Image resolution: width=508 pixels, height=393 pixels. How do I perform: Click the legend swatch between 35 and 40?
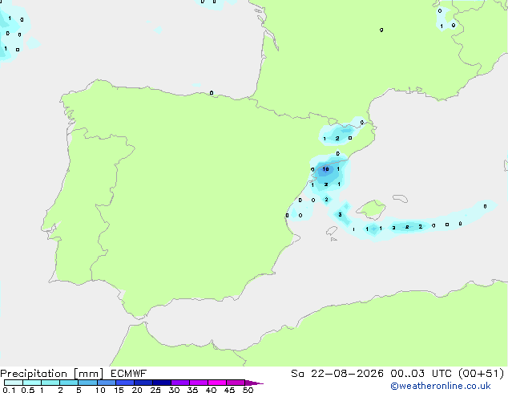pyautogui.click(x=199, y=383)
